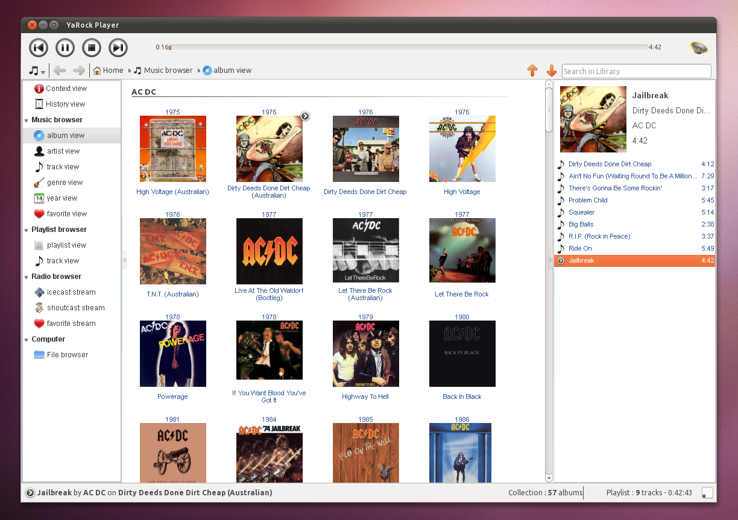Click the orange down arrow icon
738x520 pixels.
tap(551, 70)
